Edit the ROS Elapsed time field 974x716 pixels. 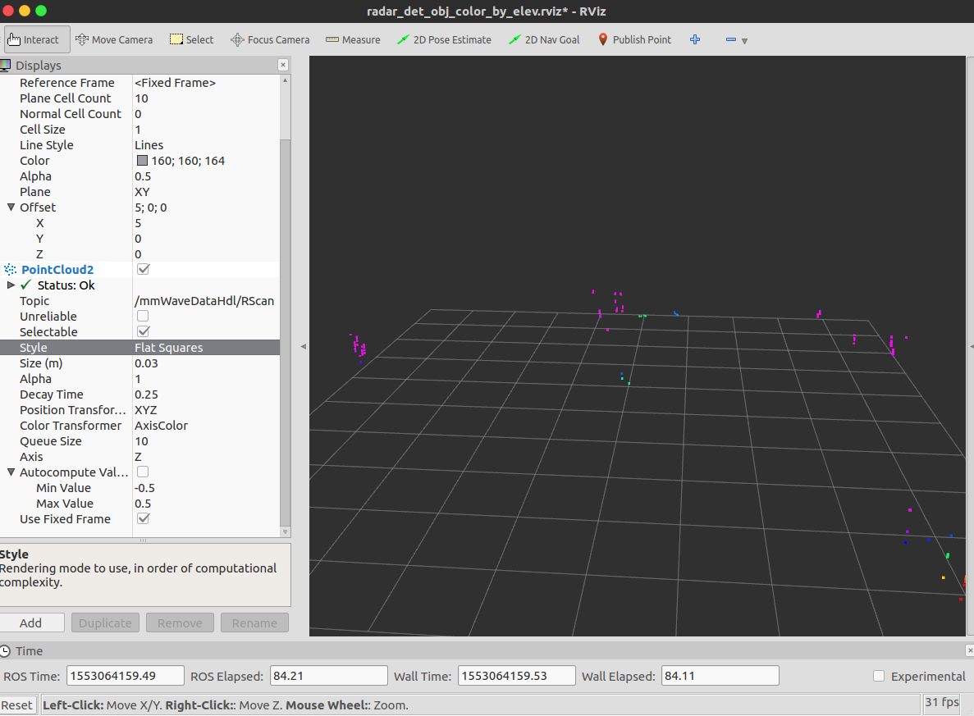click(328, 675)
